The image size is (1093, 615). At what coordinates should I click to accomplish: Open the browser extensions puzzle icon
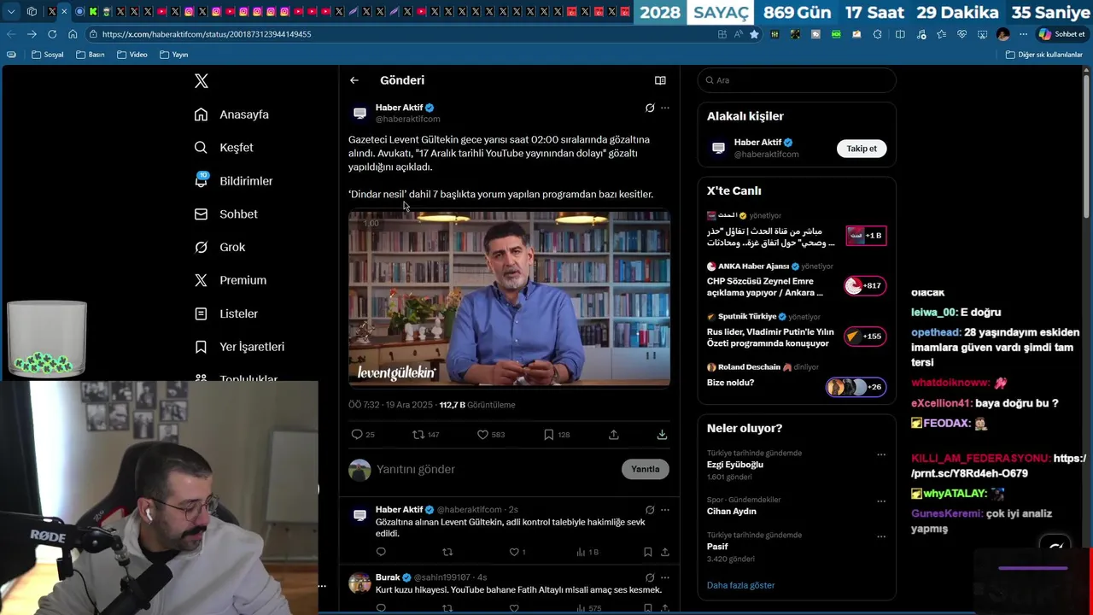pyautogui.click(x=877, y=34)
